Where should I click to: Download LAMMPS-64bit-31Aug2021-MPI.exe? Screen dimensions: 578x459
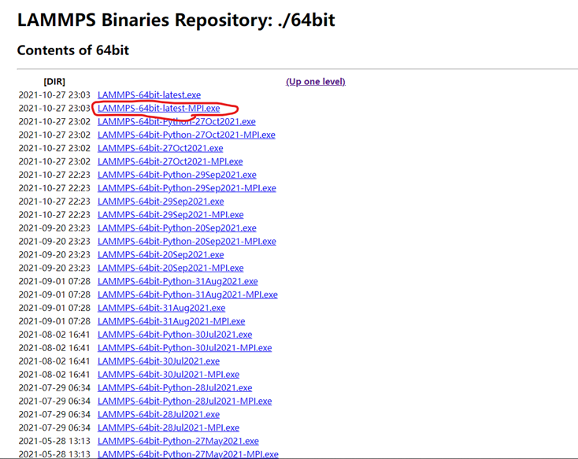172,320
